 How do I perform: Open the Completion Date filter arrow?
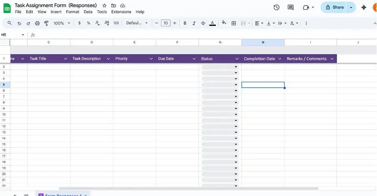pos(280,59)
